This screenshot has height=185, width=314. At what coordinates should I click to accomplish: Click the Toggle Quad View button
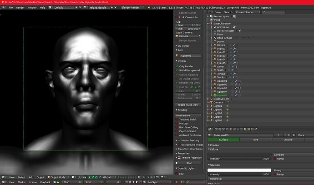(188, 105)
